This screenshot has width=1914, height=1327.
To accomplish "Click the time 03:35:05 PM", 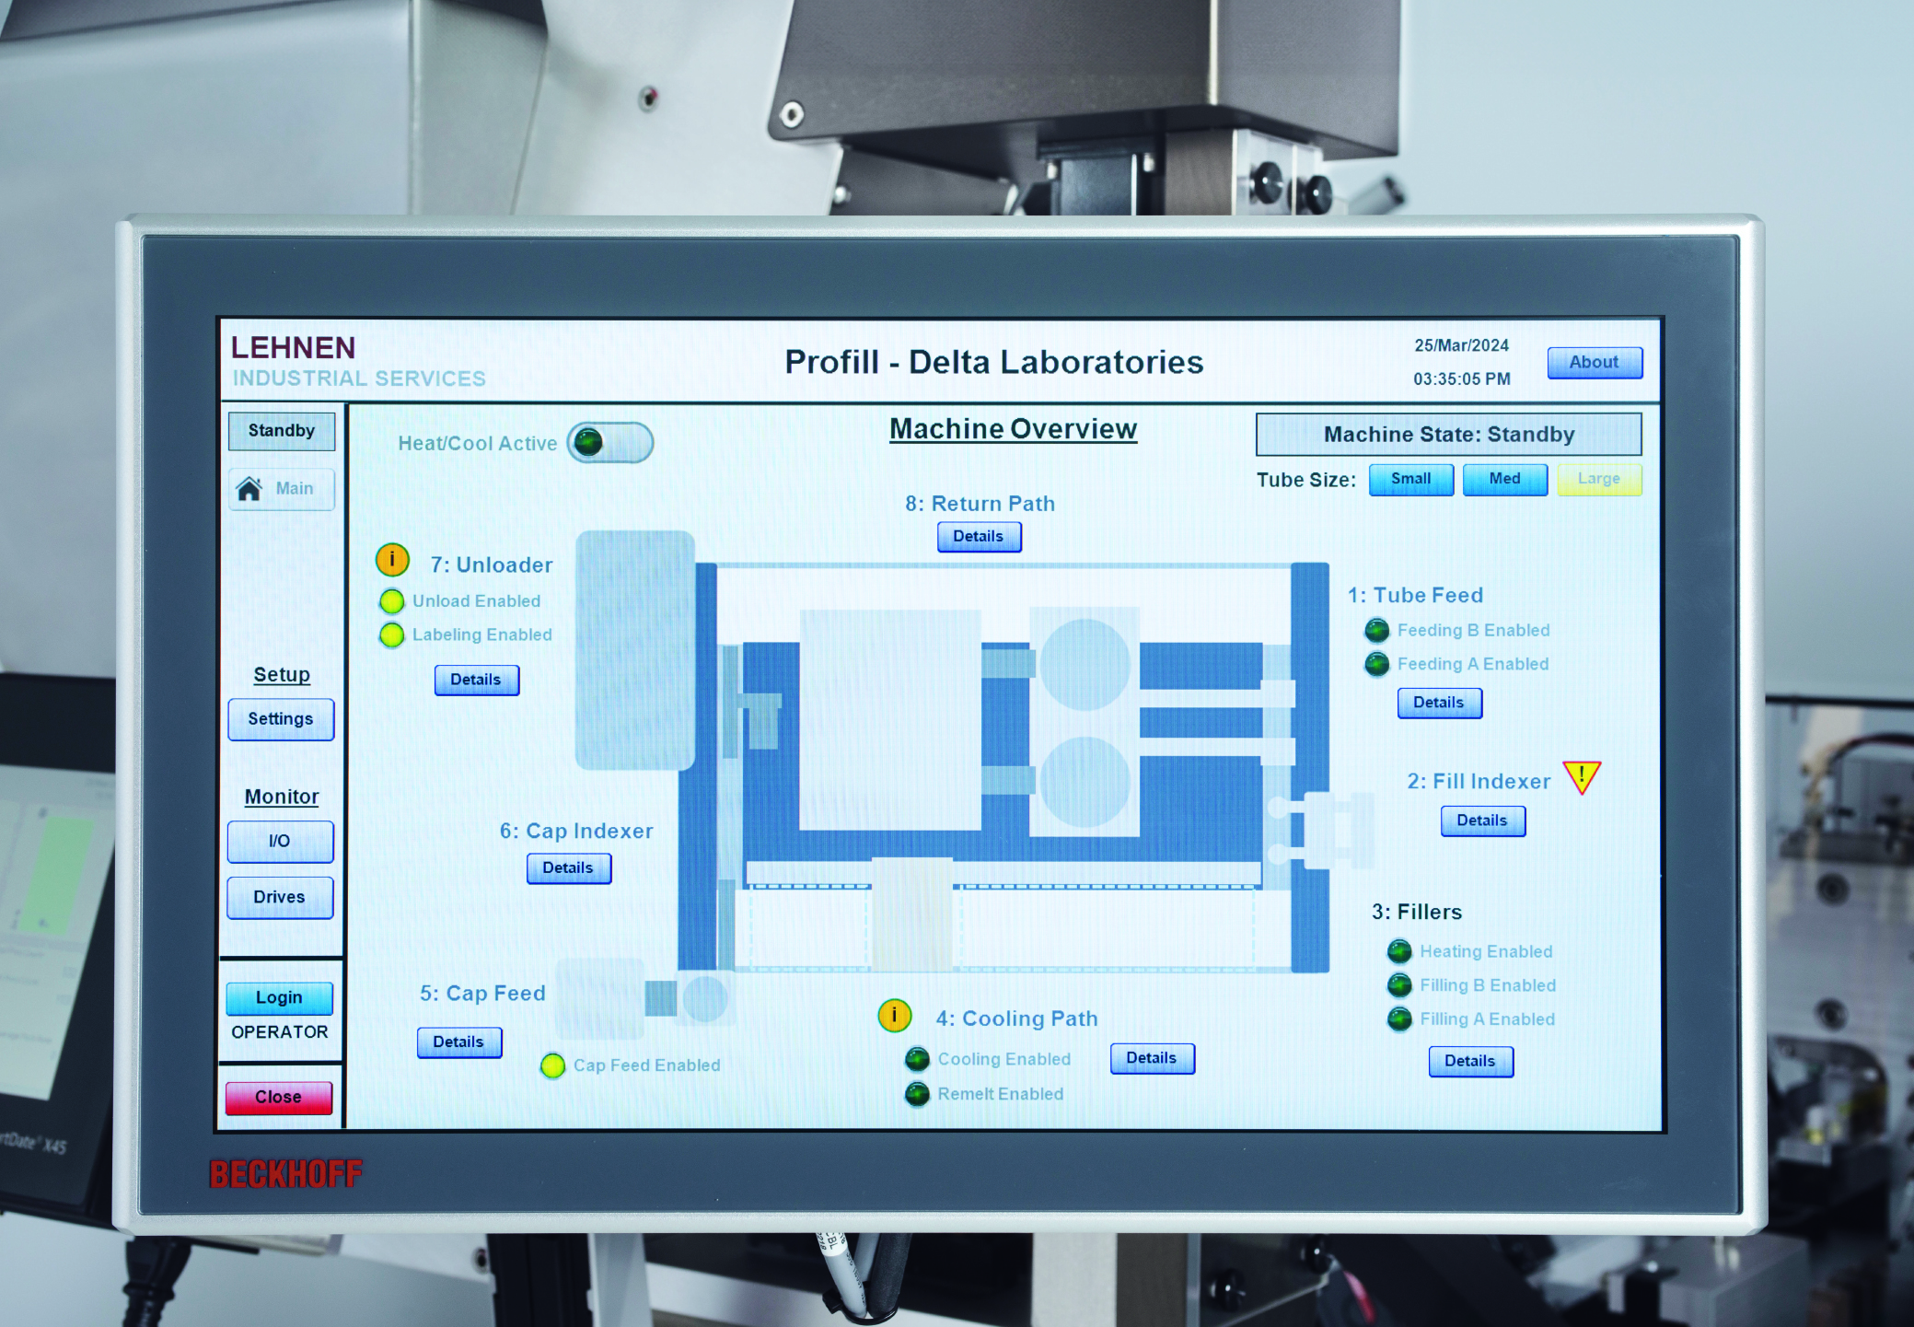I will (1462, 379).
